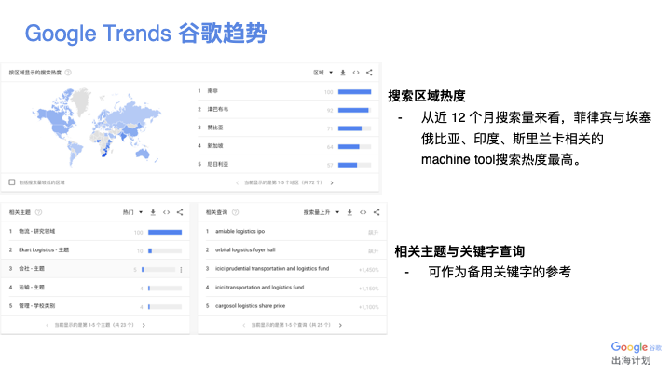Open the 搜索量上升 dropdown in queries
This screenshot has width=671, height=377.
pyautogui.click(x=322, y=212)
